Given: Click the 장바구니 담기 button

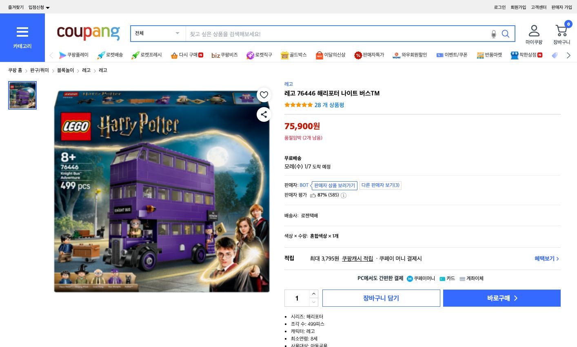Looking at the screenshot, I should (x=381, y=298).
